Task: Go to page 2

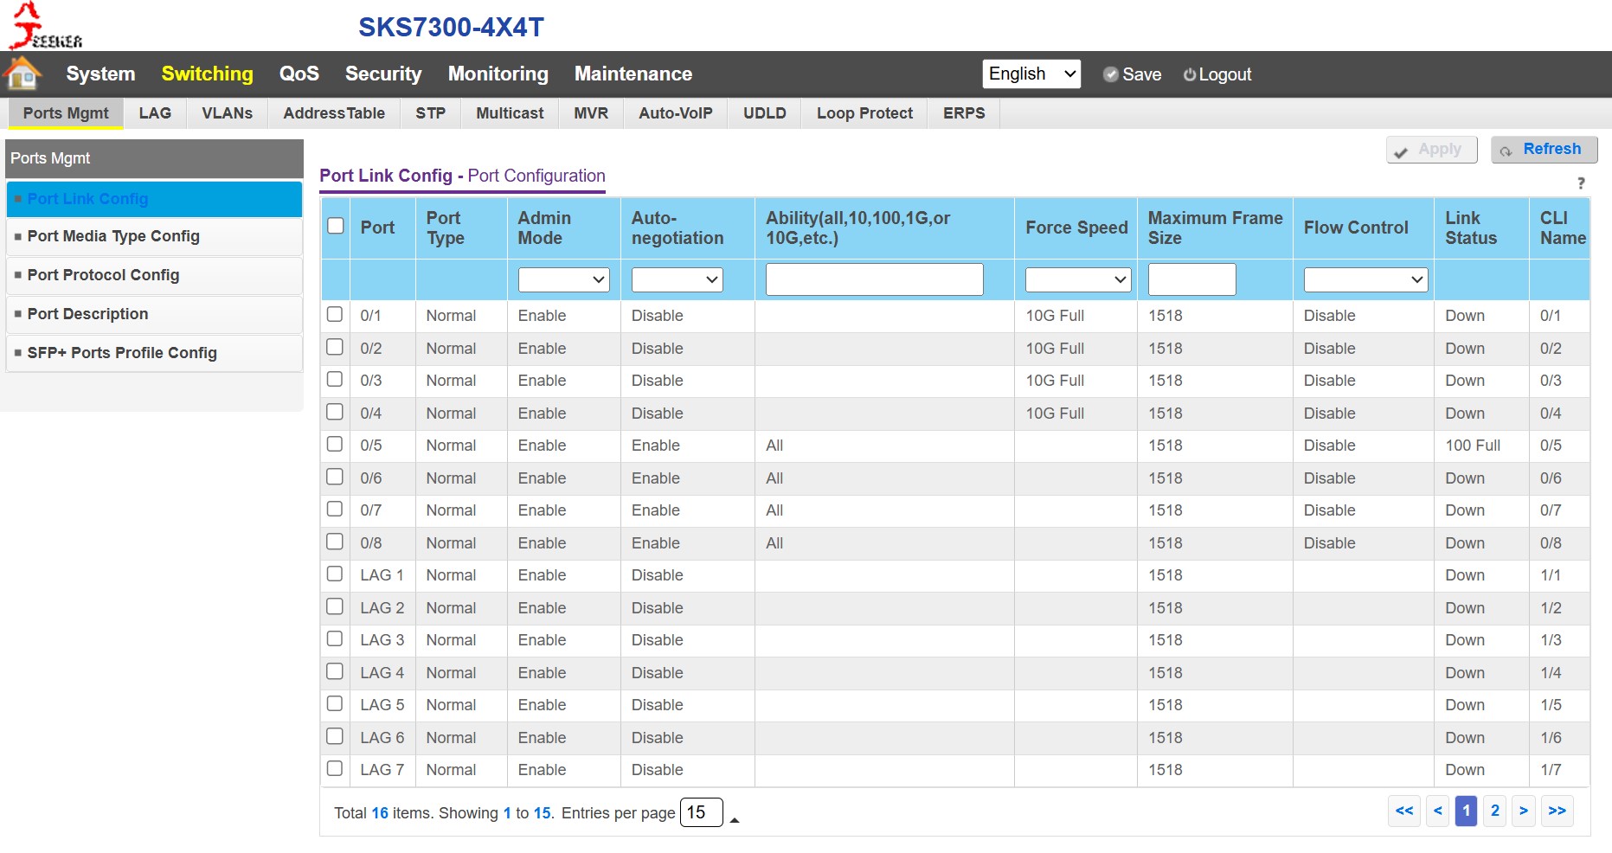Action: point(1494,811)
